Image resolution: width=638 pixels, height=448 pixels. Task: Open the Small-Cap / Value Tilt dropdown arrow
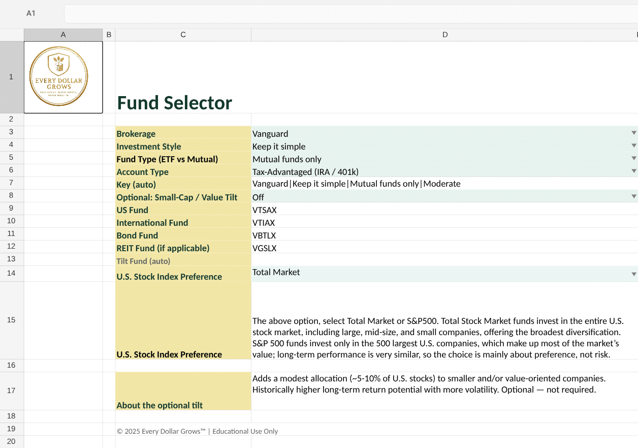click(x=633, y=196)
